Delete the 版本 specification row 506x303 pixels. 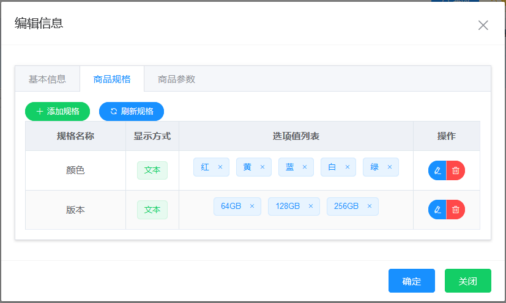[456, 210]
